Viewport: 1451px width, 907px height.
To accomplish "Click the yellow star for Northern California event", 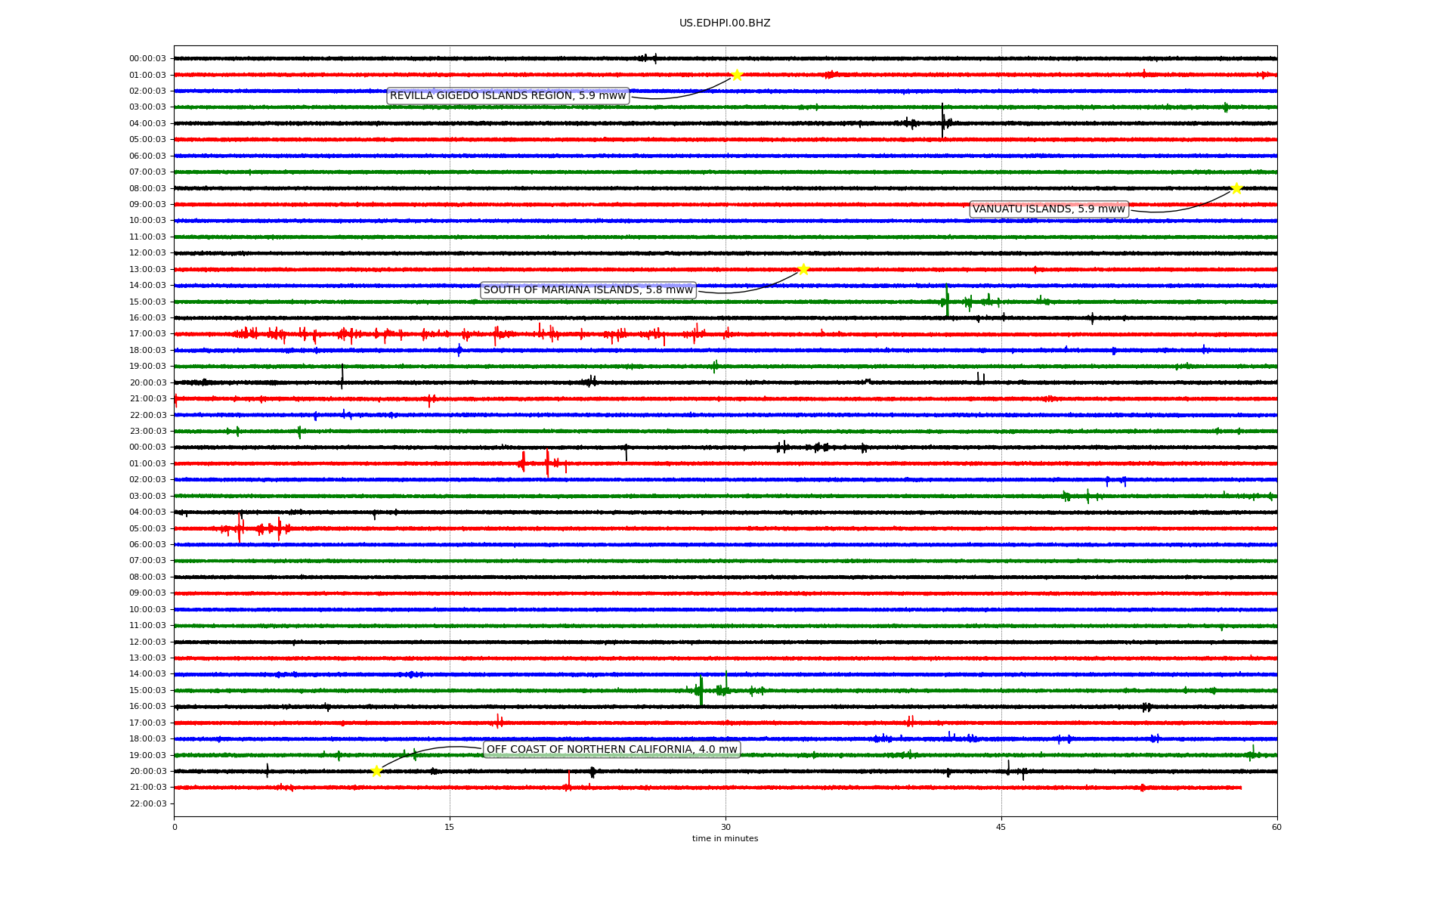I will coord(376,771).
